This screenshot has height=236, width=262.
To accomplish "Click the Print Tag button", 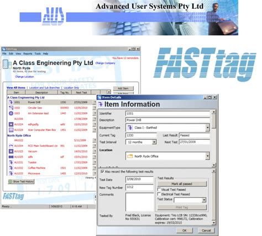I will click(x=182, y=207).
